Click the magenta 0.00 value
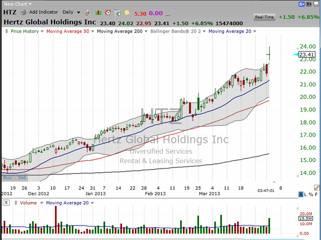The height and width of the screenshot is (240, 321). pos(156,13)
